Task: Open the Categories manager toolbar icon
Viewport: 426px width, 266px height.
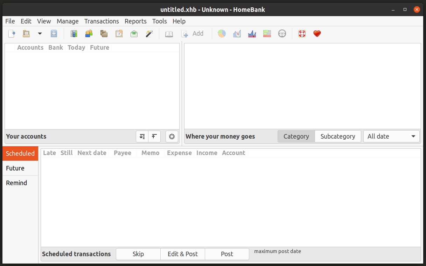Action: coord(104,34)
